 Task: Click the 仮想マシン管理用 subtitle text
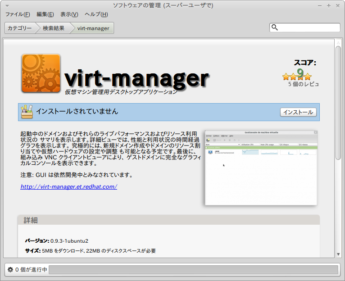121,92
